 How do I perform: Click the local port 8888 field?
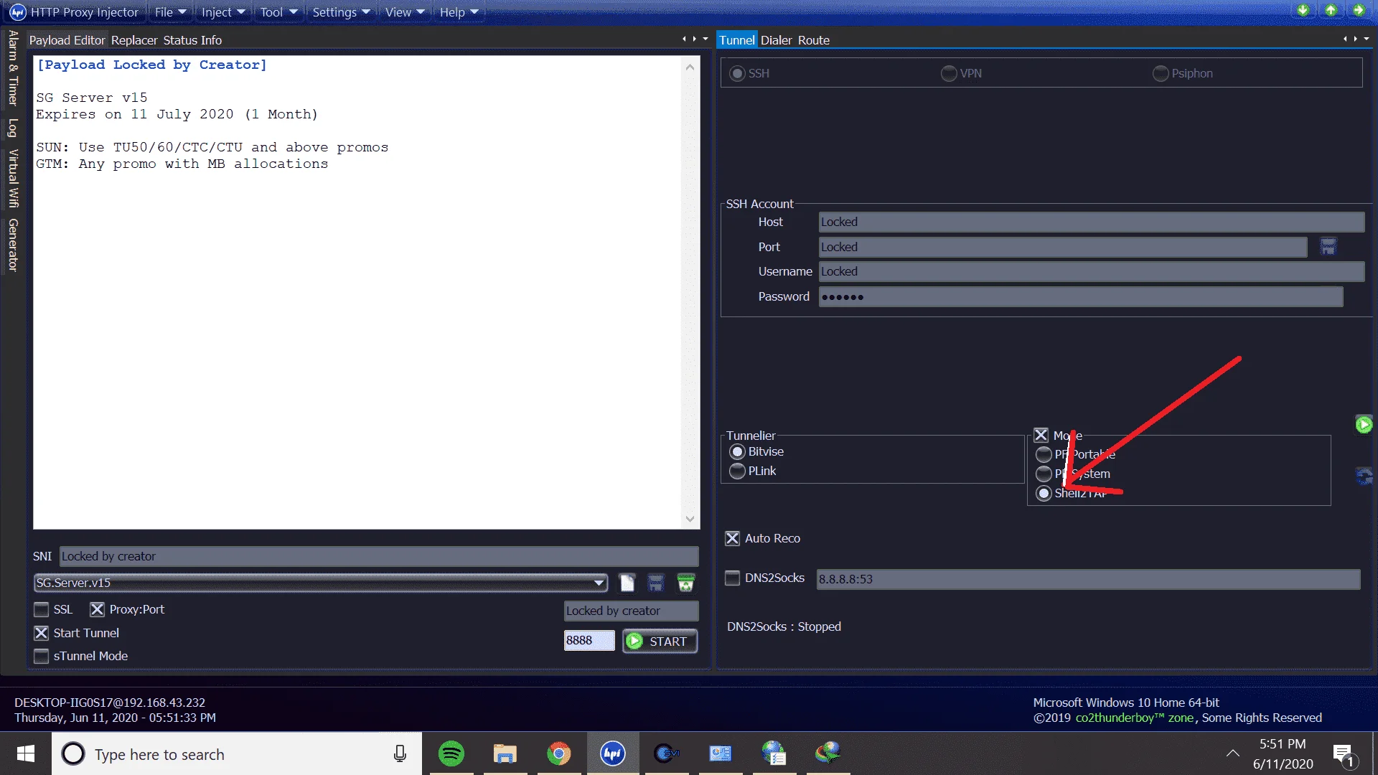pos(589,640)
